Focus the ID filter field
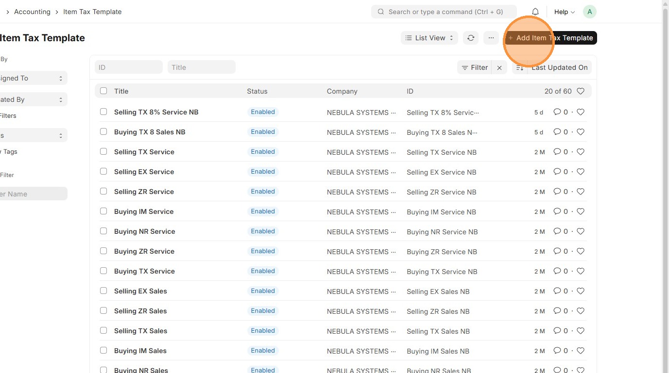Image resolution: width=669 pixels, height=373 pixels. [129, 67]
